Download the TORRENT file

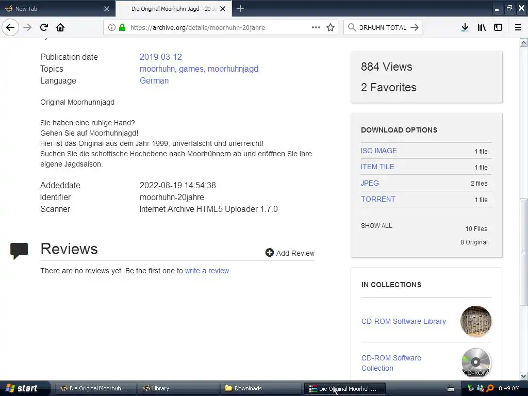coord(378,199)
